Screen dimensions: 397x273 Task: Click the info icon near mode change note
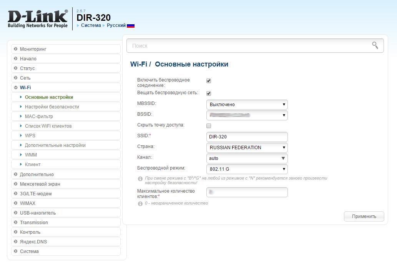(140, 179)
